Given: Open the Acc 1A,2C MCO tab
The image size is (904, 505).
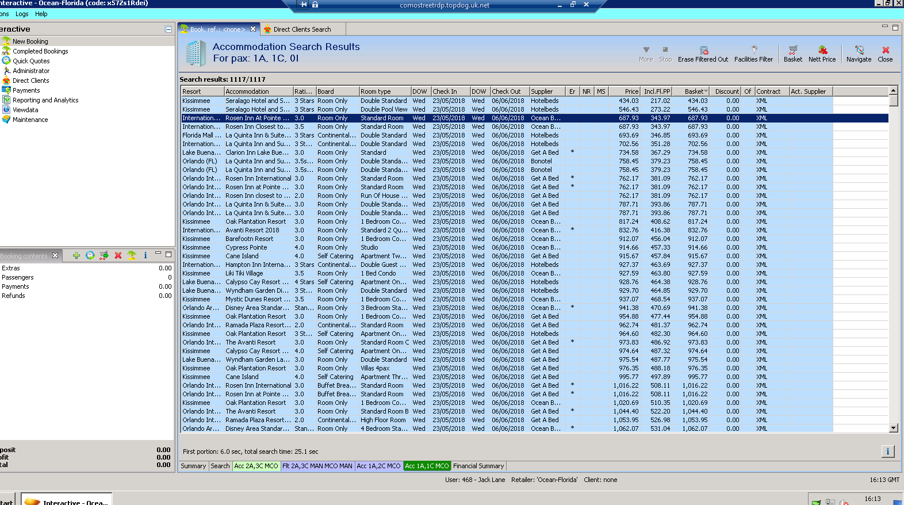Looking at the screenshot, I should pyautogui.click(x=378, y=466).
